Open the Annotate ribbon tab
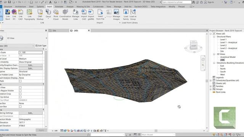 [x=59, y=7]
